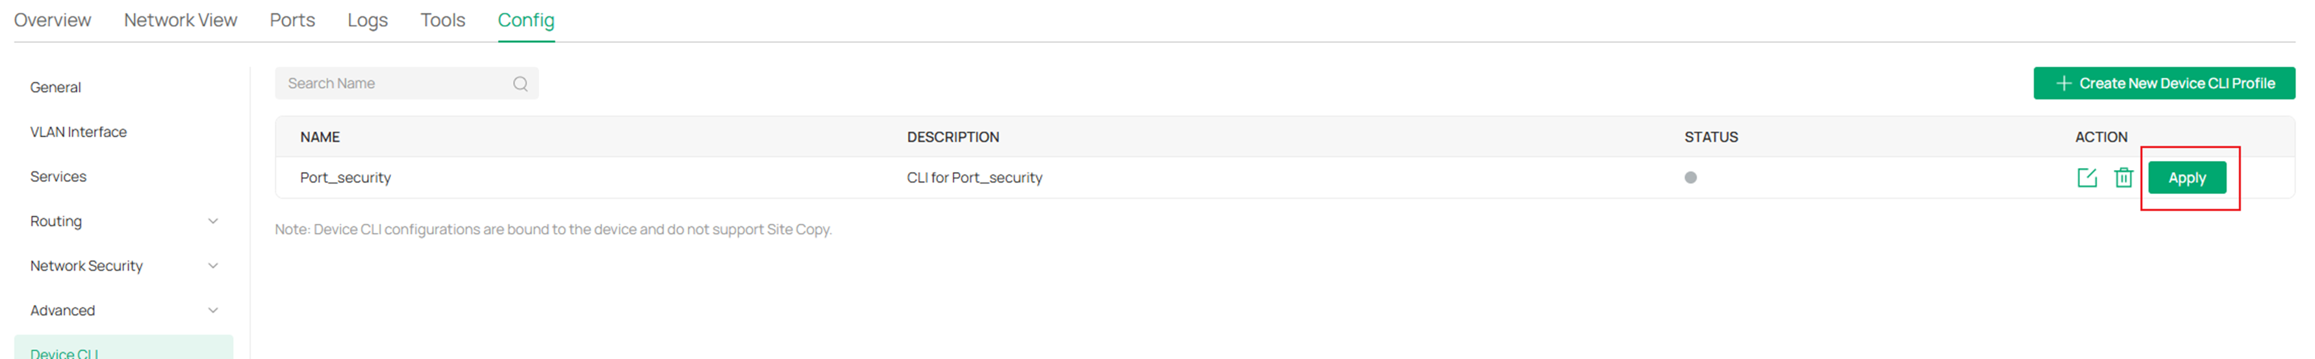Viewport: 2315px width, 359px height.
Task: Click the search magnifier icon
Action: [x=520, y=84]
